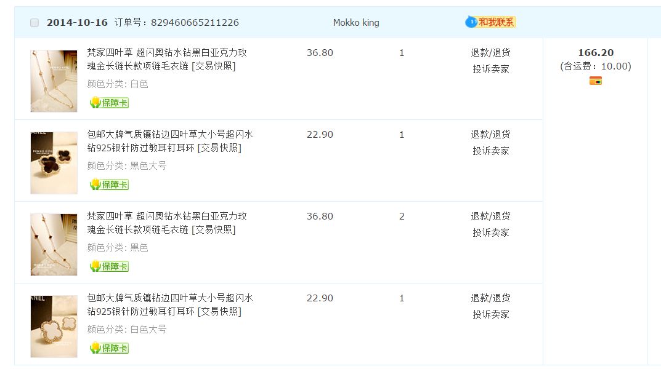Open the black clover earrings thumbnail

tap(54, 162)
